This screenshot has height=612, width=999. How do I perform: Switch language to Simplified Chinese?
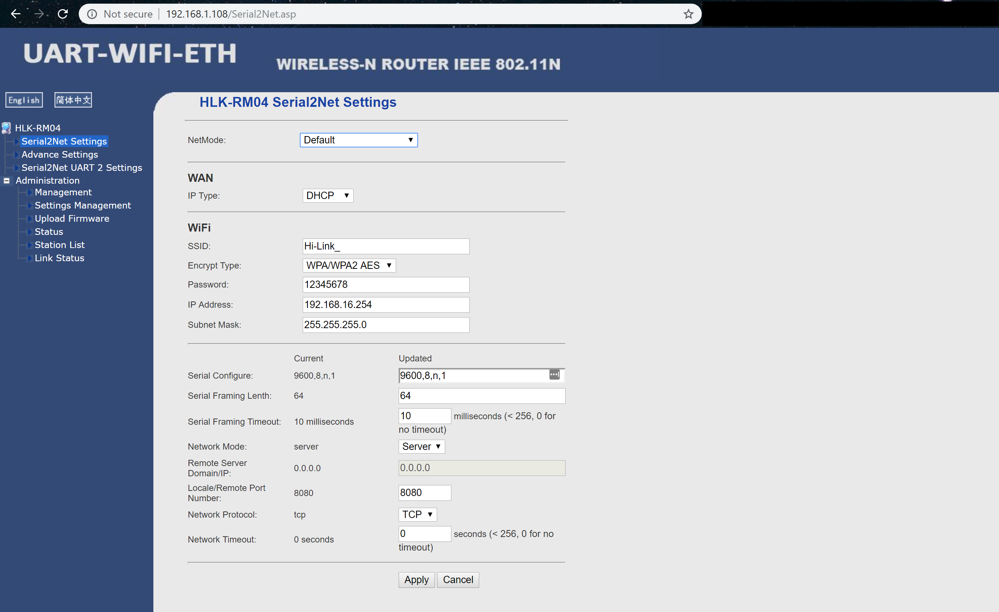click(x=73, y=100)
